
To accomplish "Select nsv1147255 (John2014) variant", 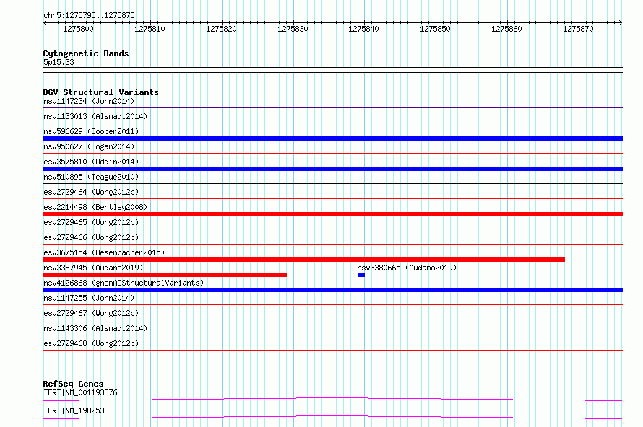I will (x=89, y=298).
